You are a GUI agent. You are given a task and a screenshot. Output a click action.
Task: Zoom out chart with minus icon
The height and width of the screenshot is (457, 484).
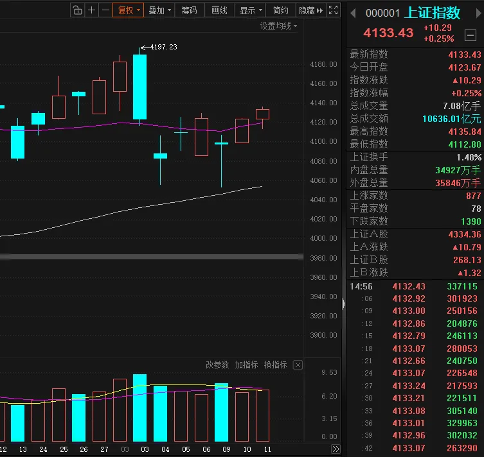click(x=105, y=10)
